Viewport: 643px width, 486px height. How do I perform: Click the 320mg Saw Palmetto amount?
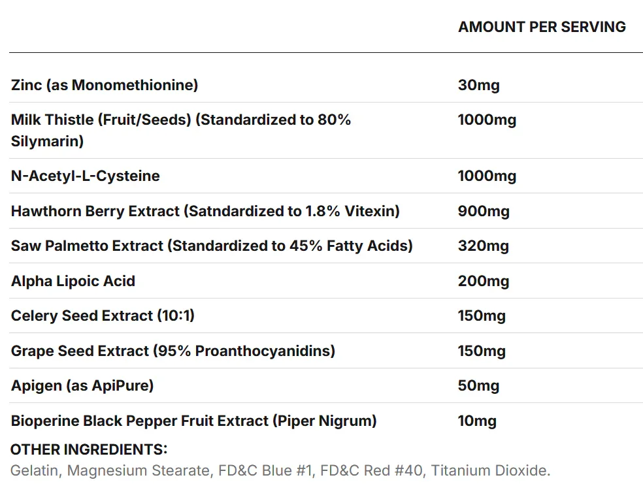(483, 246)
